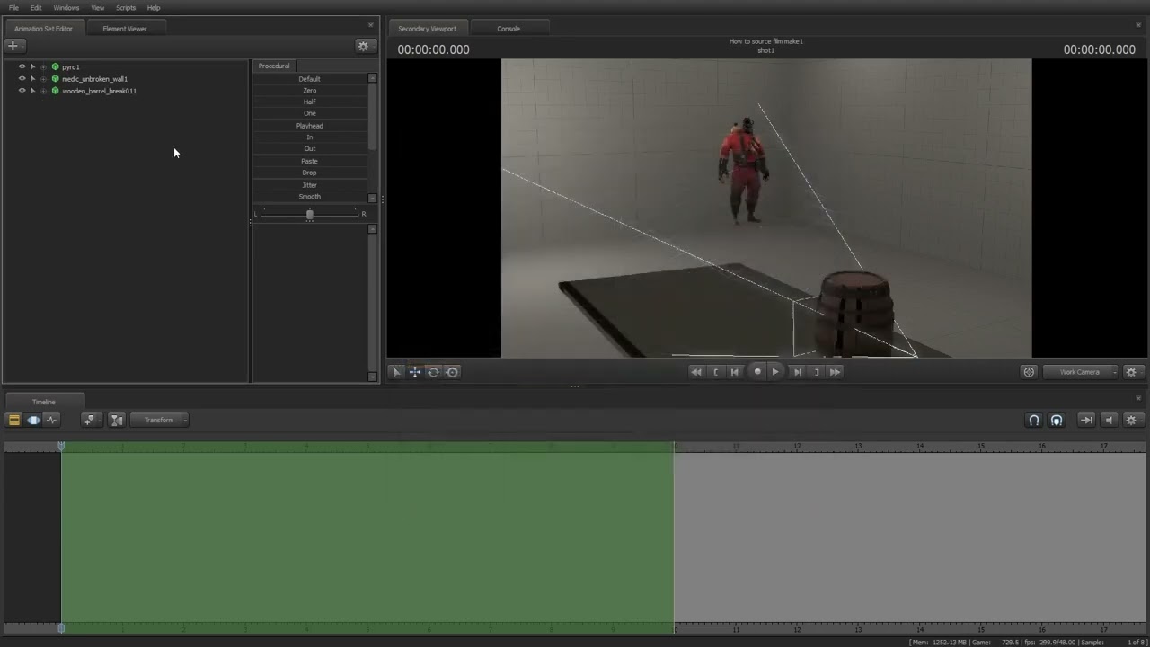Toggle visibility eye for medic_unbroken_wall1
Image resolution: width=1150 pixels, height=647 pixels.
click(22, 79)
